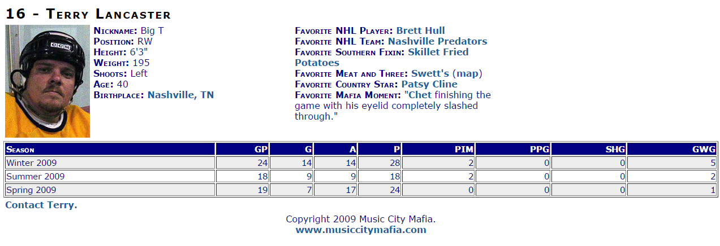720x246 pixels.
Task: Visit www.musiccitymafia.com footer link
Action: [361, 230]
